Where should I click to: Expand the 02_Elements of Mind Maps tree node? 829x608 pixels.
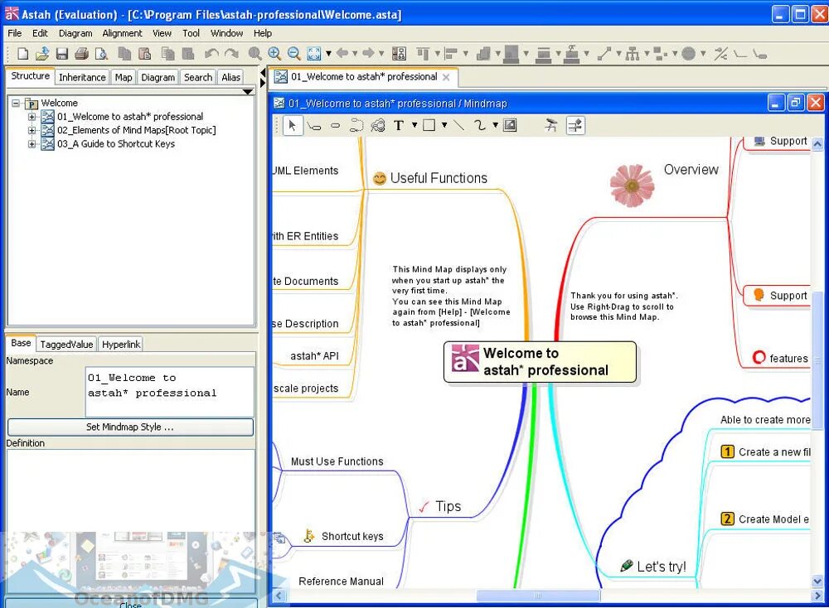point(32,130)
